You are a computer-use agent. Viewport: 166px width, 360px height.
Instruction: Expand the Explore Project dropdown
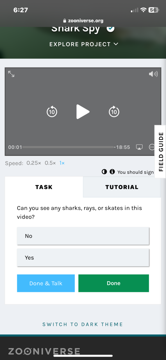(84, 44)
